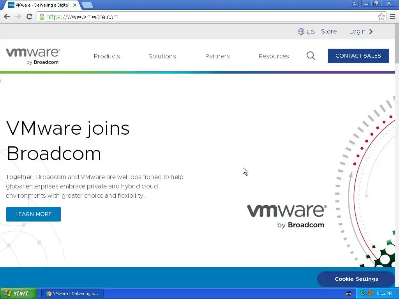Bookmark this page with the star icon
Image resolution: width=399 pixels, height=299 pixels.
pos(381,17)
